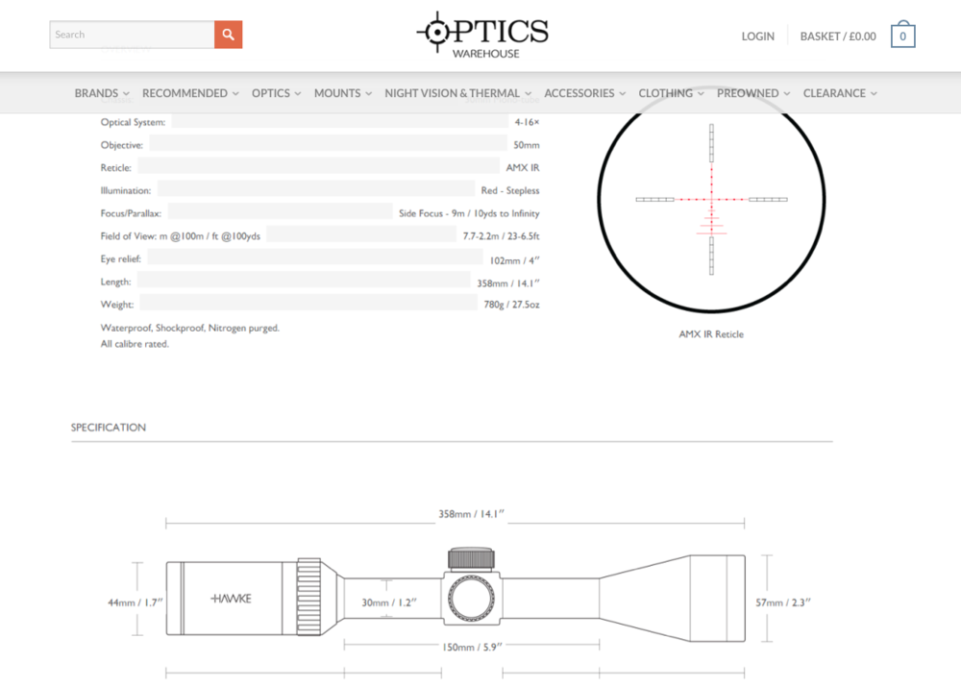Click the AMX IR reticle image
The height and width of the screenshot is (687, 961).
(x=711, y=200)
